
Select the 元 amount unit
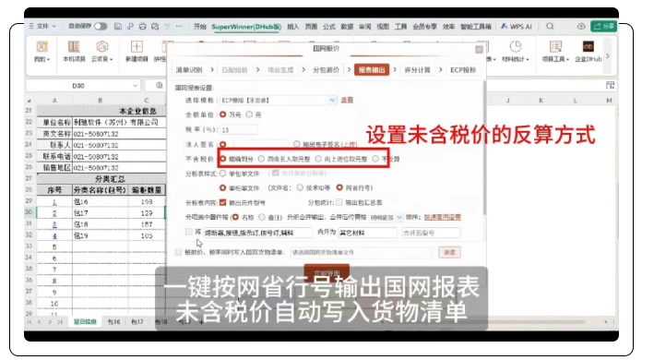(249, 114)
